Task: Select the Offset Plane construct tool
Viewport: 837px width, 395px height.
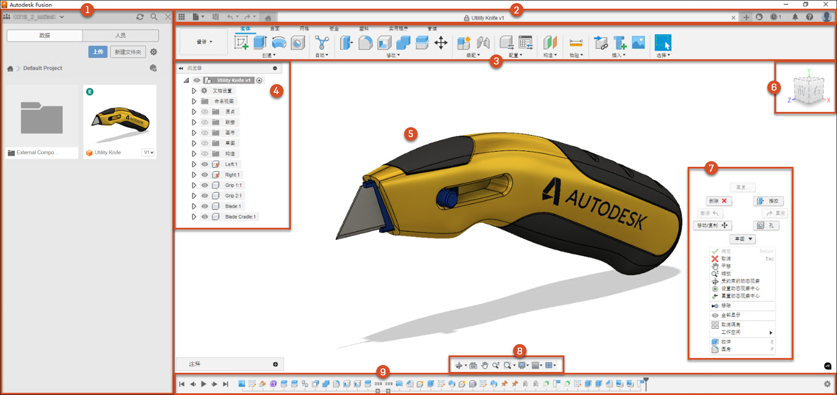Action: (x=550, y=43)
